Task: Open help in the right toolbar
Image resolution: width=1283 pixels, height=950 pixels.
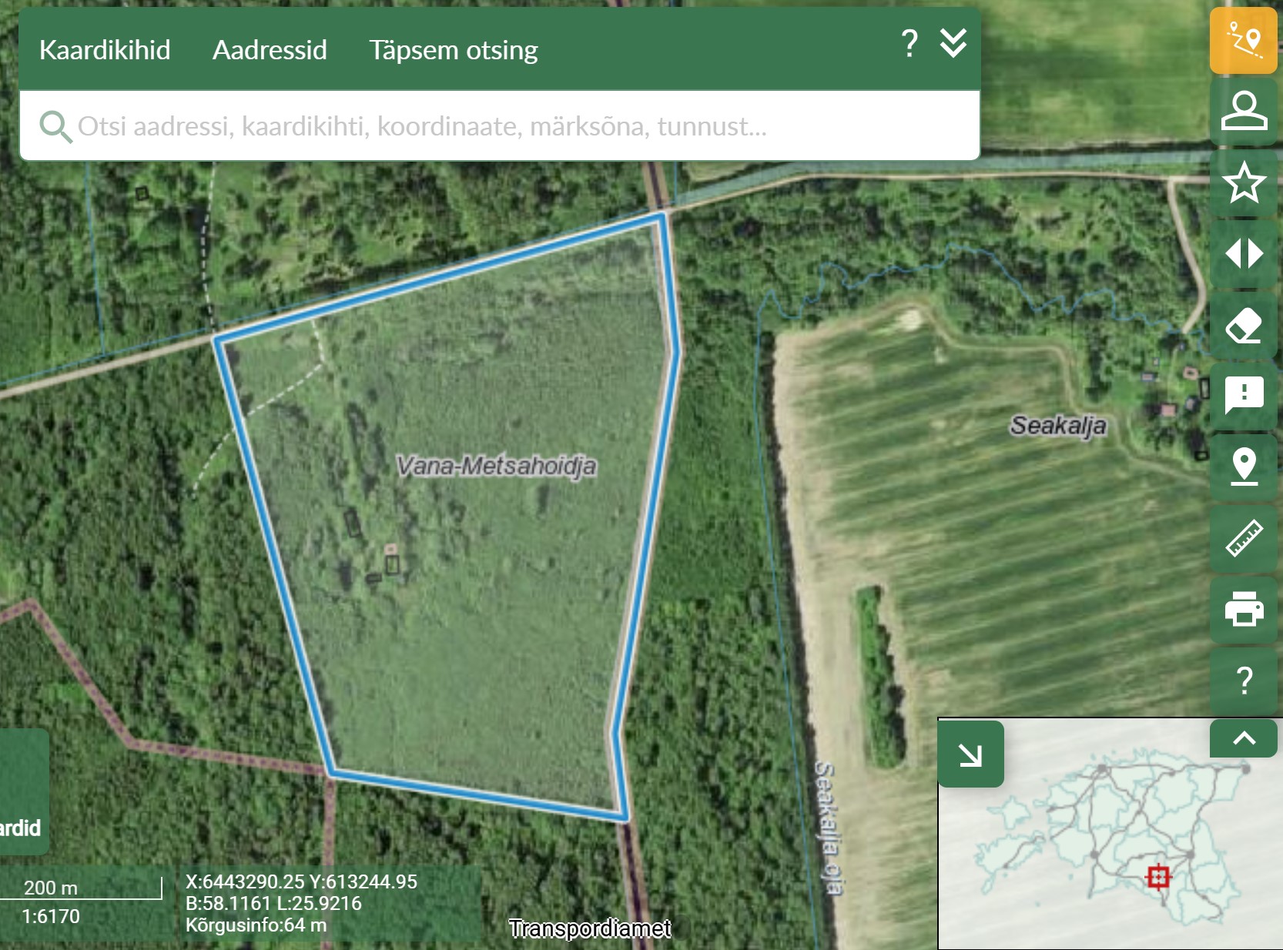Action: tap(1243, 681)
